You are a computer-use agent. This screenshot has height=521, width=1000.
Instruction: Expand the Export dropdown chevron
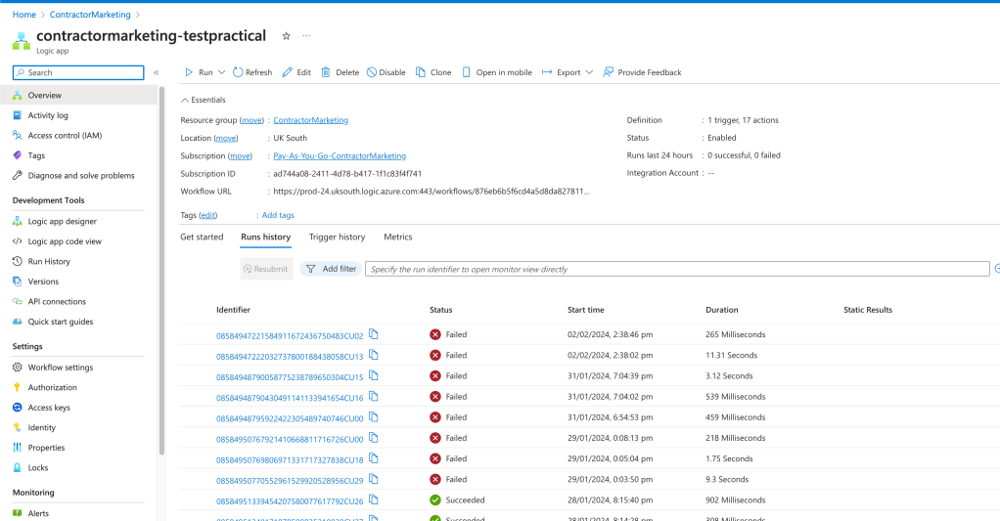[x=589, y=72]
